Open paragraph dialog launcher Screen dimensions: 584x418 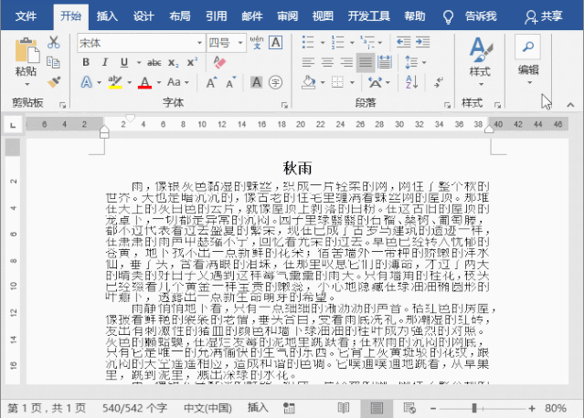(447, 105)
